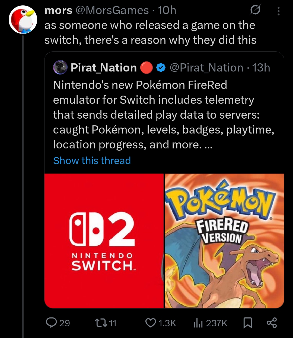Open the Pokémon FireRed cover image
Viewport: 293px width, 338px height.
tap(224, 241)
